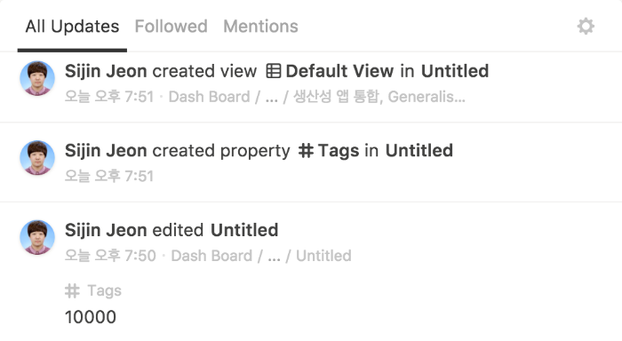The width and height of the screenshot is (622, 341).
Task: Switch to the All Updates tab
Action: 72,27
